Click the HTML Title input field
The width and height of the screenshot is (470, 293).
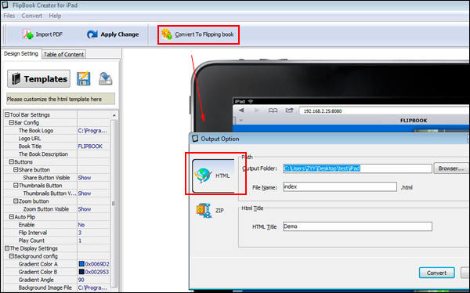point(357,226)
